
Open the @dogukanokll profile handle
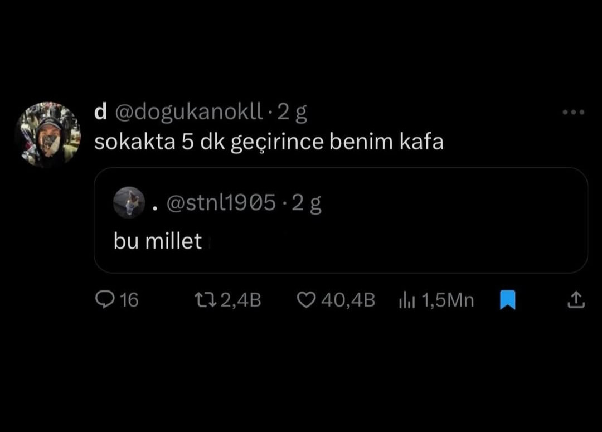click(x=188, y=113)
